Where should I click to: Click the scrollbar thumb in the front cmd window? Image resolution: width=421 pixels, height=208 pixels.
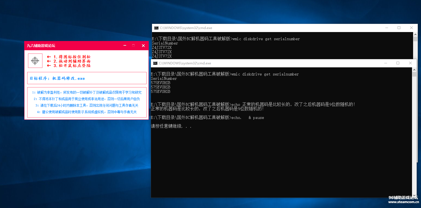coord(414,74)
